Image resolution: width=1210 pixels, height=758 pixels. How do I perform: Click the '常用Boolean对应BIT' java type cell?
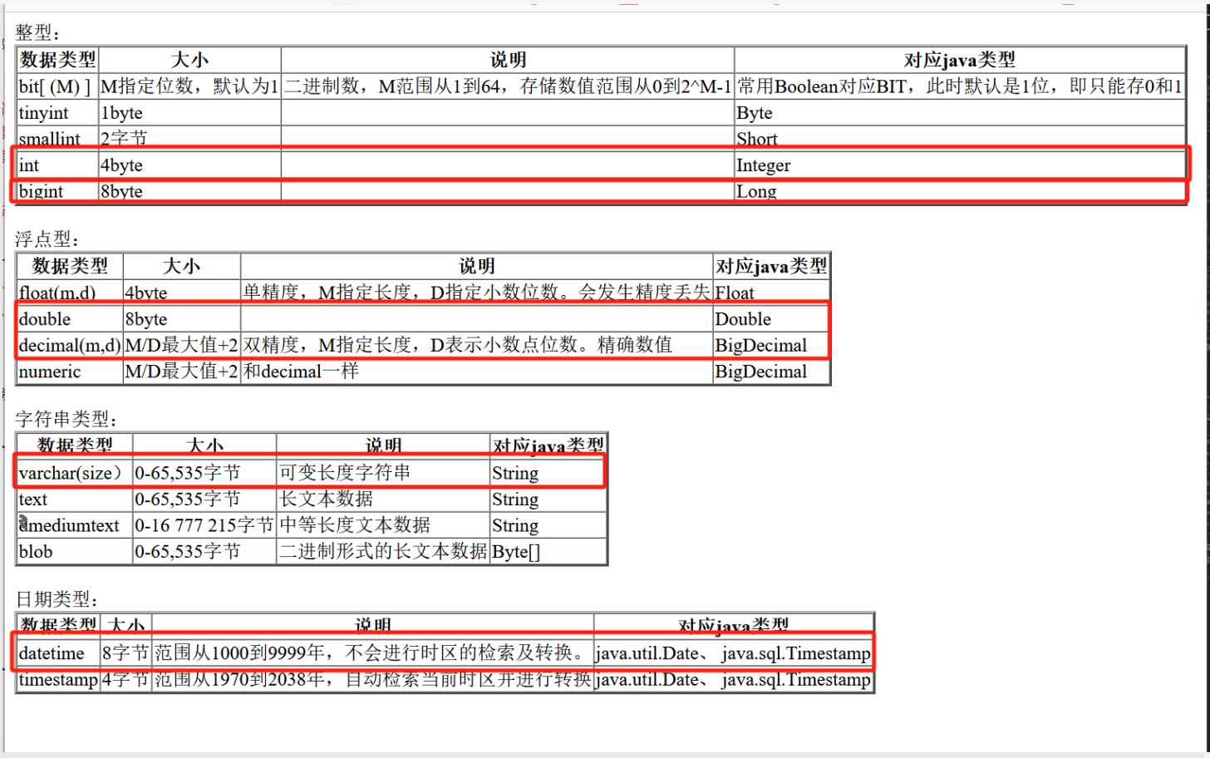[960, 86]
